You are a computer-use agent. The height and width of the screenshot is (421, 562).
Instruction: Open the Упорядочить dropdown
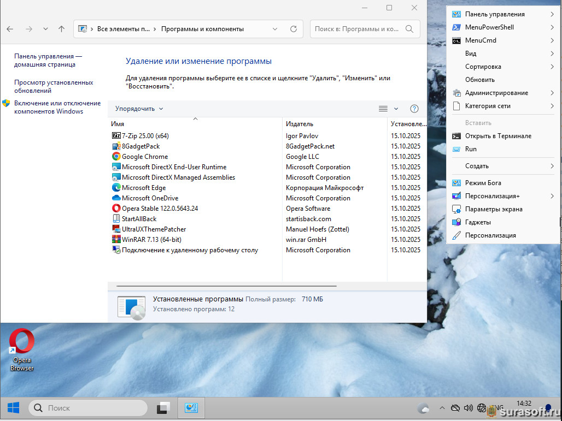click(x=139, y=109)
